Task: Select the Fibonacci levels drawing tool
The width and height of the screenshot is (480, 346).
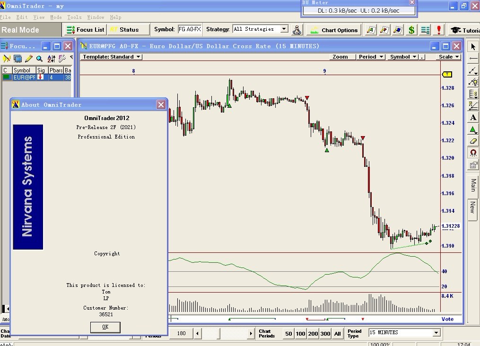Action: tap(473, 94)
